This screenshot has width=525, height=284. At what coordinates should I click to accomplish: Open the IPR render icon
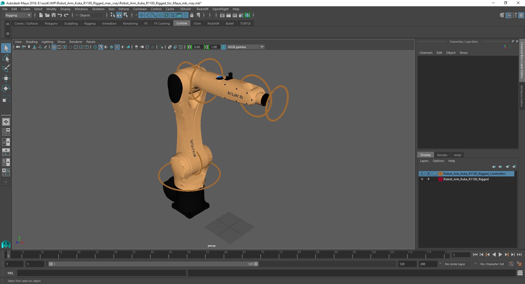tap(235, 15)
